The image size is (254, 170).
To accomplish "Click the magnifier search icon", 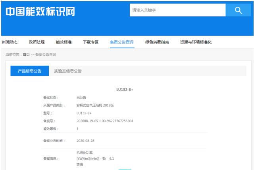I will [x=238, y=10].
